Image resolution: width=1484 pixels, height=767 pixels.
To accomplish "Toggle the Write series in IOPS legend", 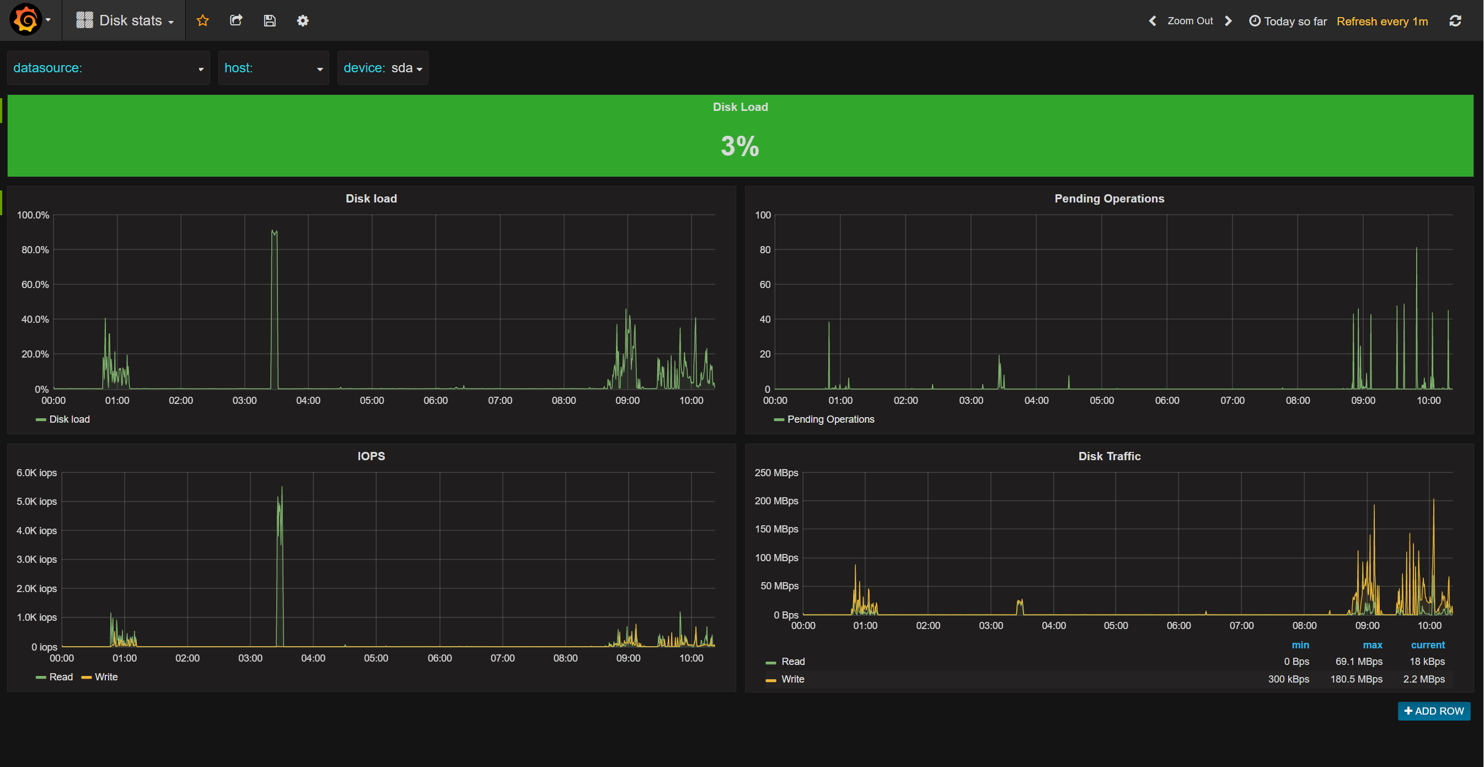I will [105, 677].
